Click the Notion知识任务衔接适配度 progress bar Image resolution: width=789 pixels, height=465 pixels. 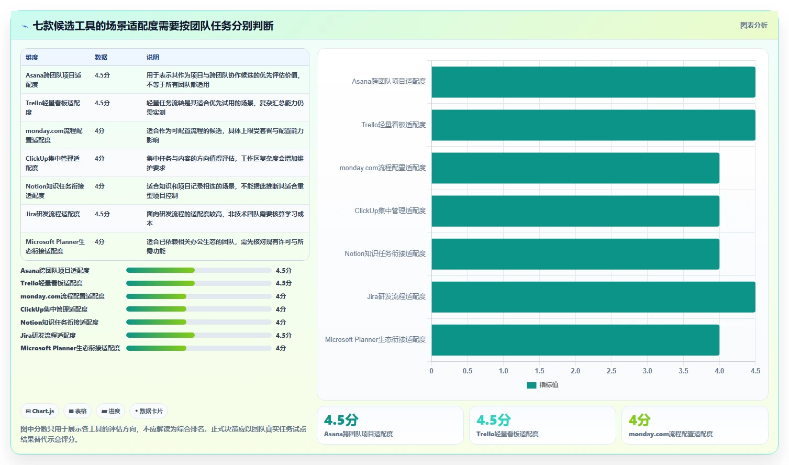coord(199,322)
